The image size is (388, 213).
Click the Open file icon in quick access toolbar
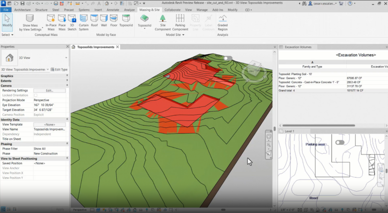pos(16,3)
